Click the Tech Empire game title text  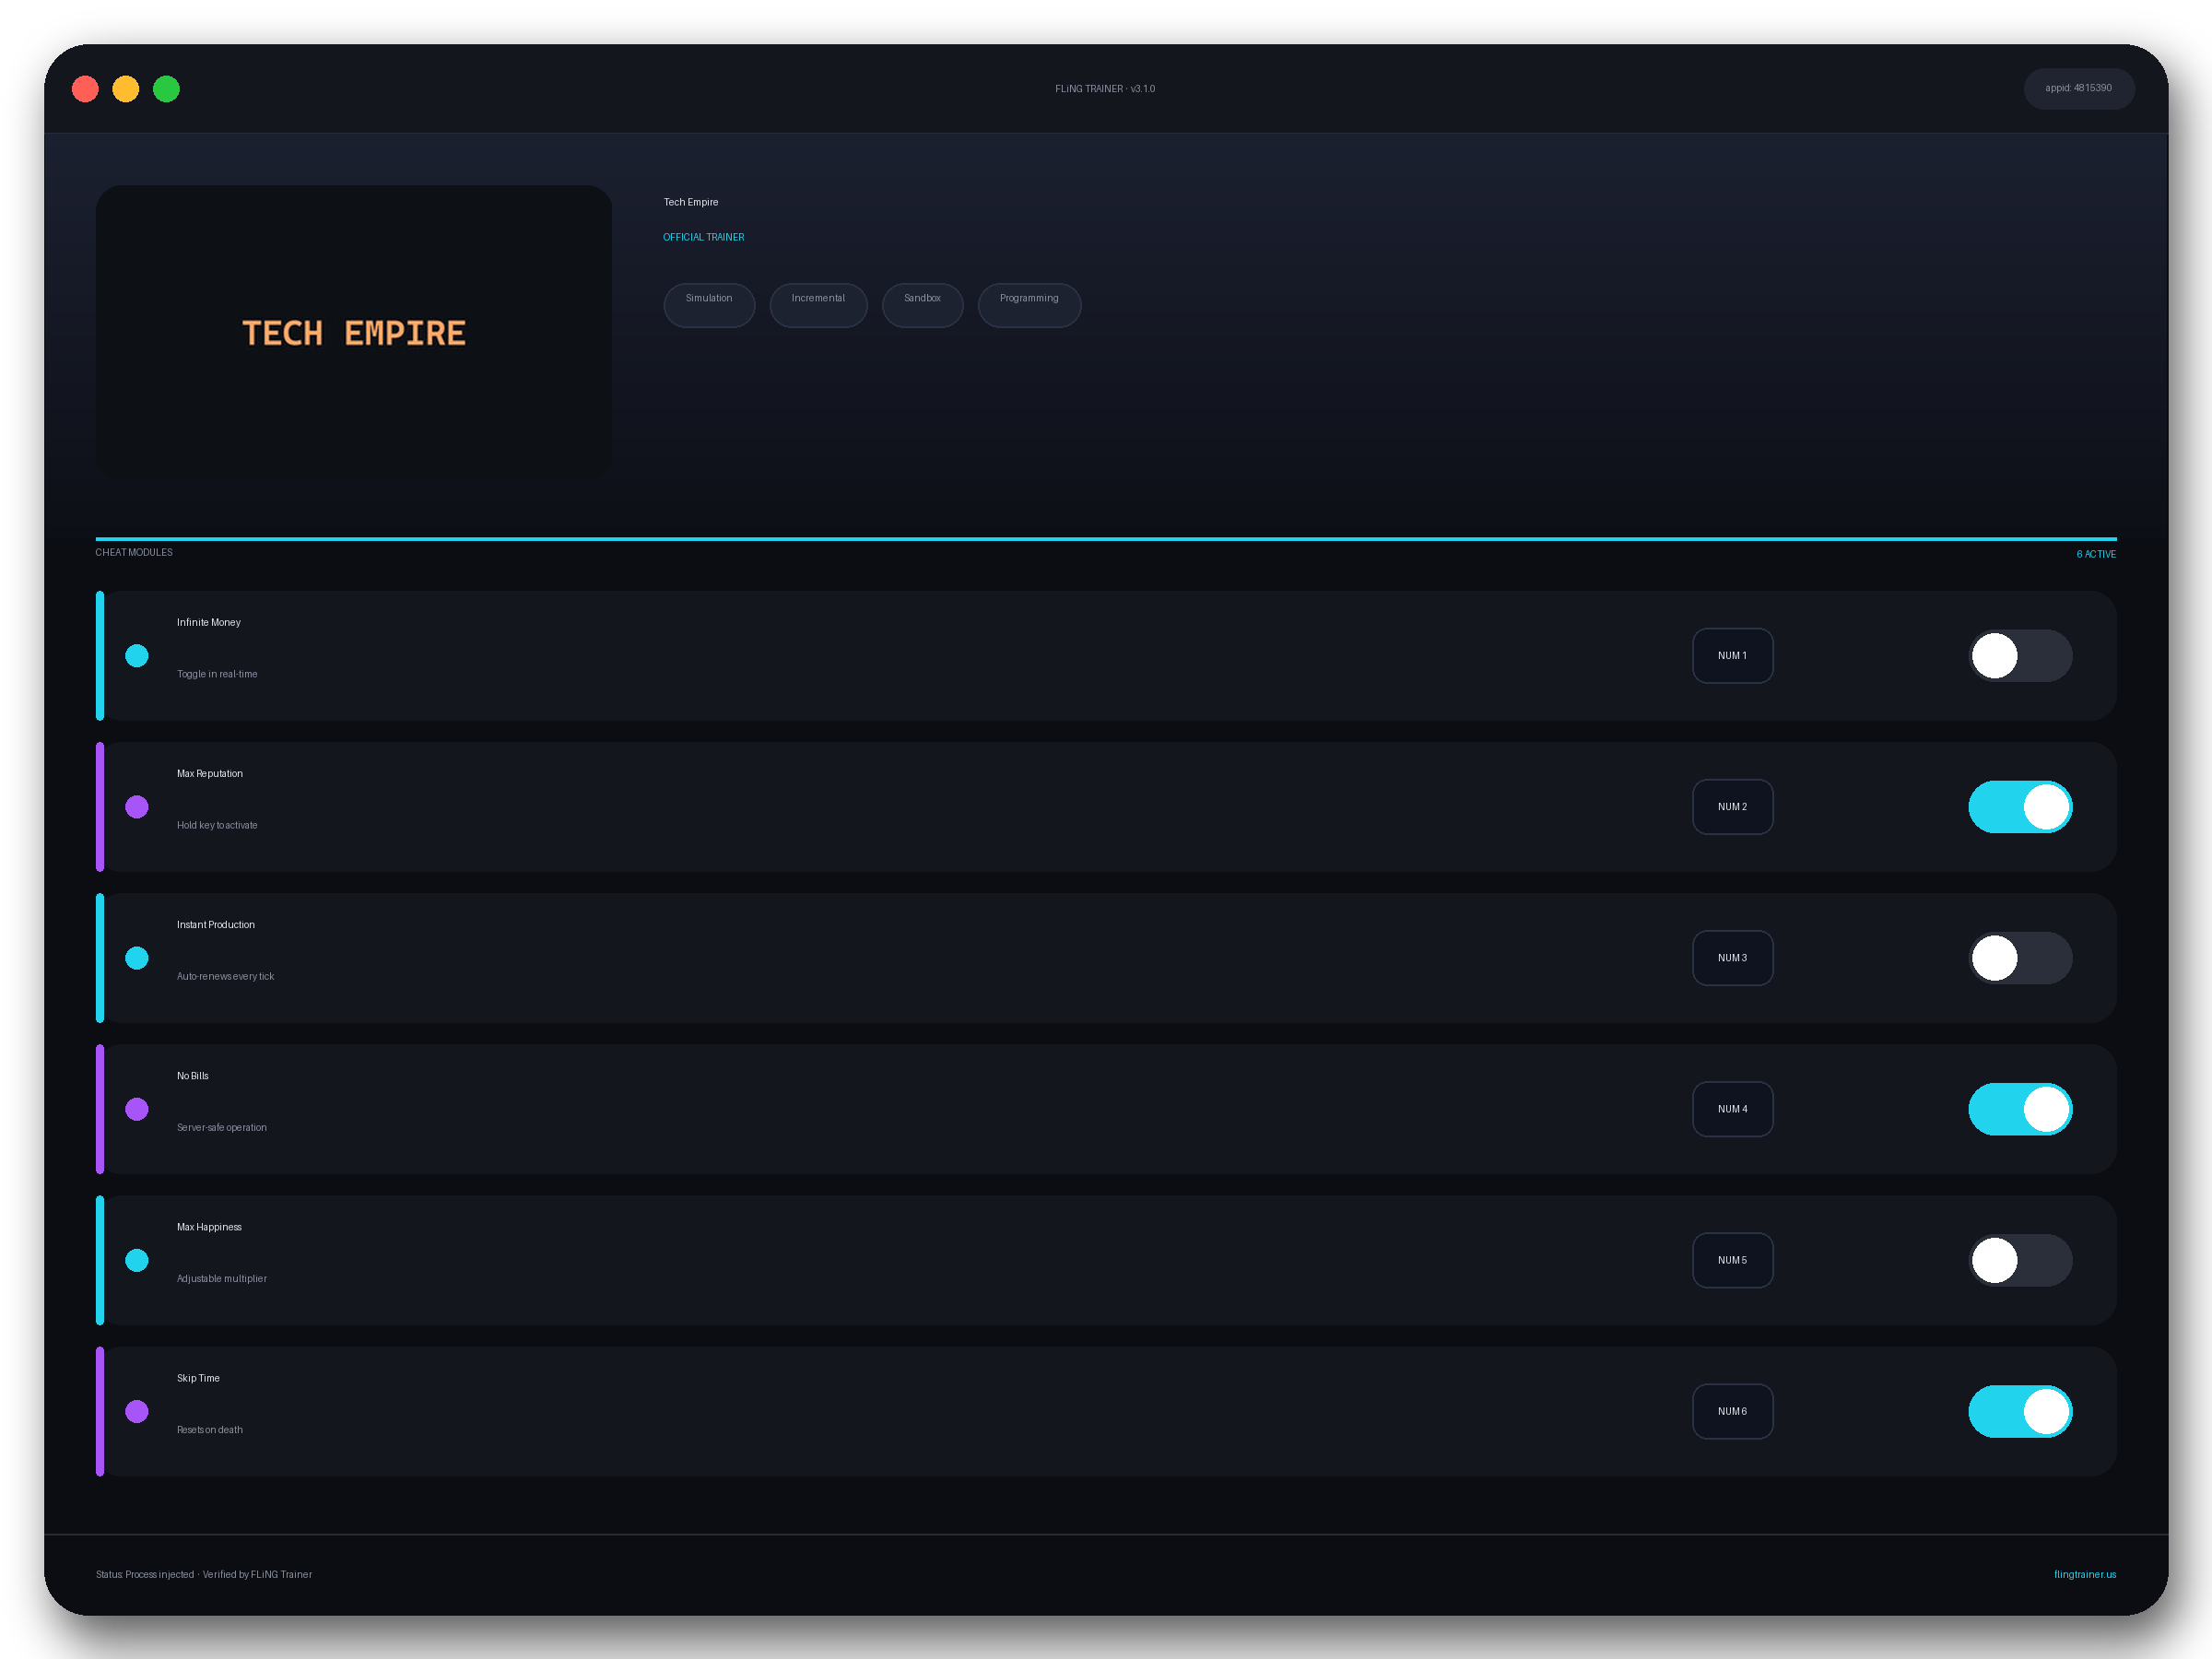click(691, 202)
